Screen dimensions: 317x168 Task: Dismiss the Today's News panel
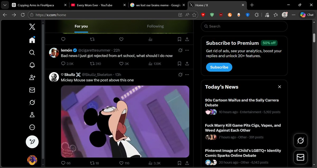coord(279,87)
